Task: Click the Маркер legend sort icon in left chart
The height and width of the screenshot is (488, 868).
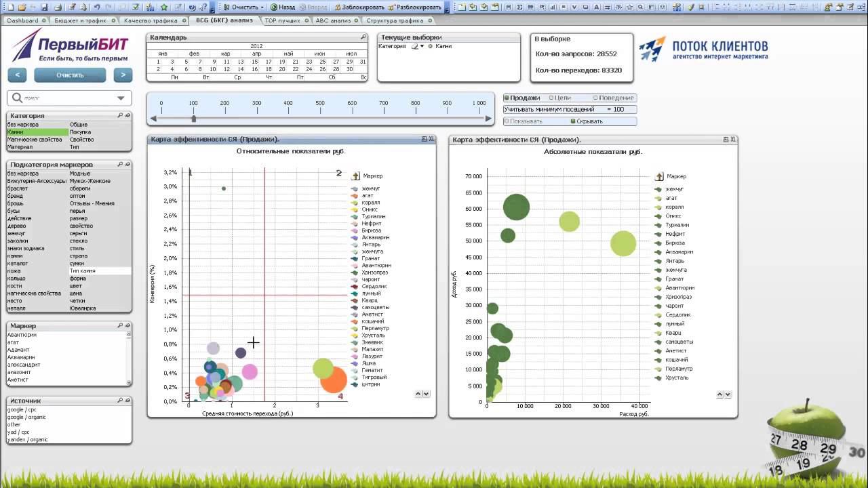Action: pyautogui.click(x=355, y=176)
